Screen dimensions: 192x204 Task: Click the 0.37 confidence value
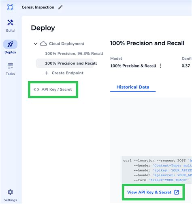point(186,66)
